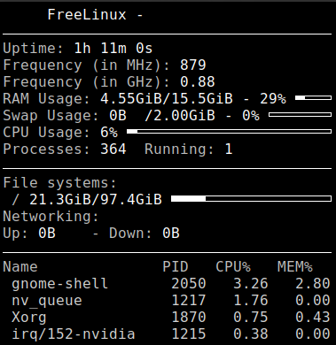Screen dimensions: 336x345
Task: Click the CPU% column header
Action: click(x=233, y=267)
